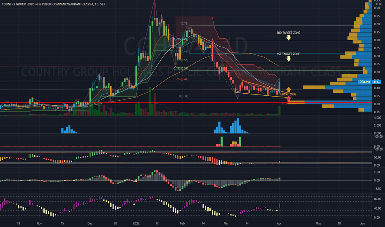Click the 0.65 price axis label

377,48
